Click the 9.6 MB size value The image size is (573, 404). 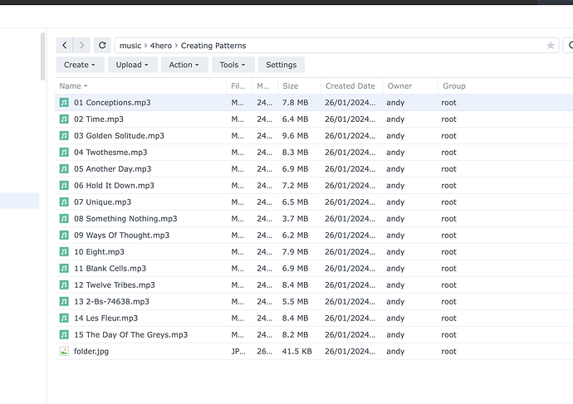(x=295, y=136)
